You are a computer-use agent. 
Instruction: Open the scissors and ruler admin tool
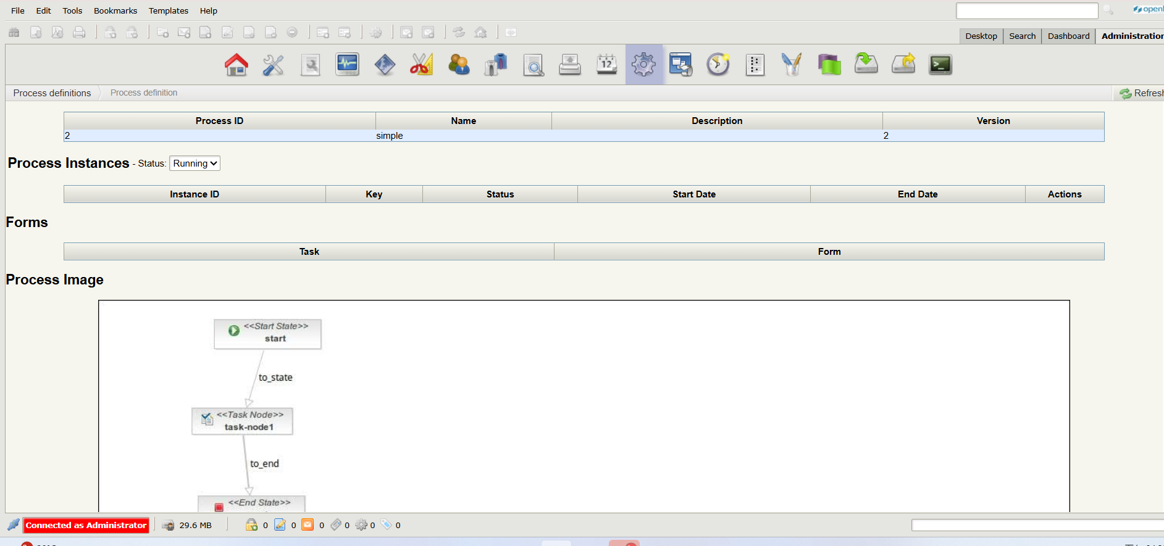point(422,65)
